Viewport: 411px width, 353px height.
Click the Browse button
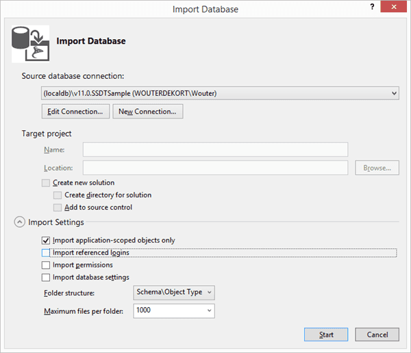pos(377,167)
